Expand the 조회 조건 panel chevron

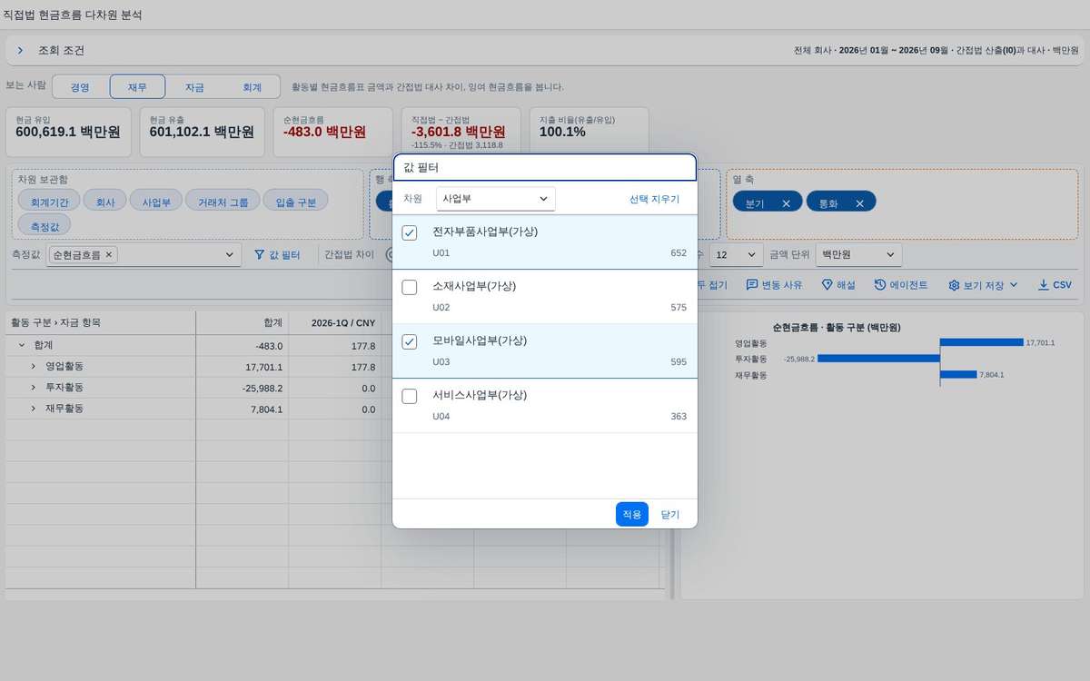20,51
